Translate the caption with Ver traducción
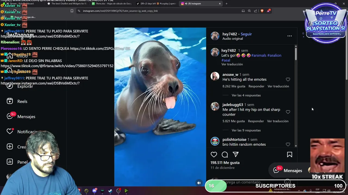 pos(232,64)
